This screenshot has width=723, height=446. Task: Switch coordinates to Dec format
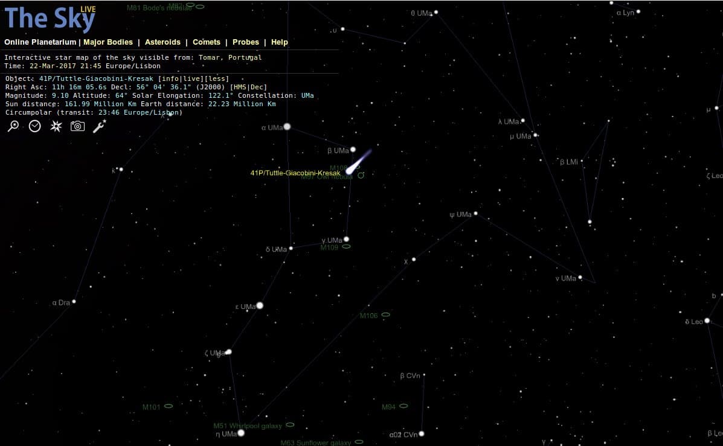point(257,87)
